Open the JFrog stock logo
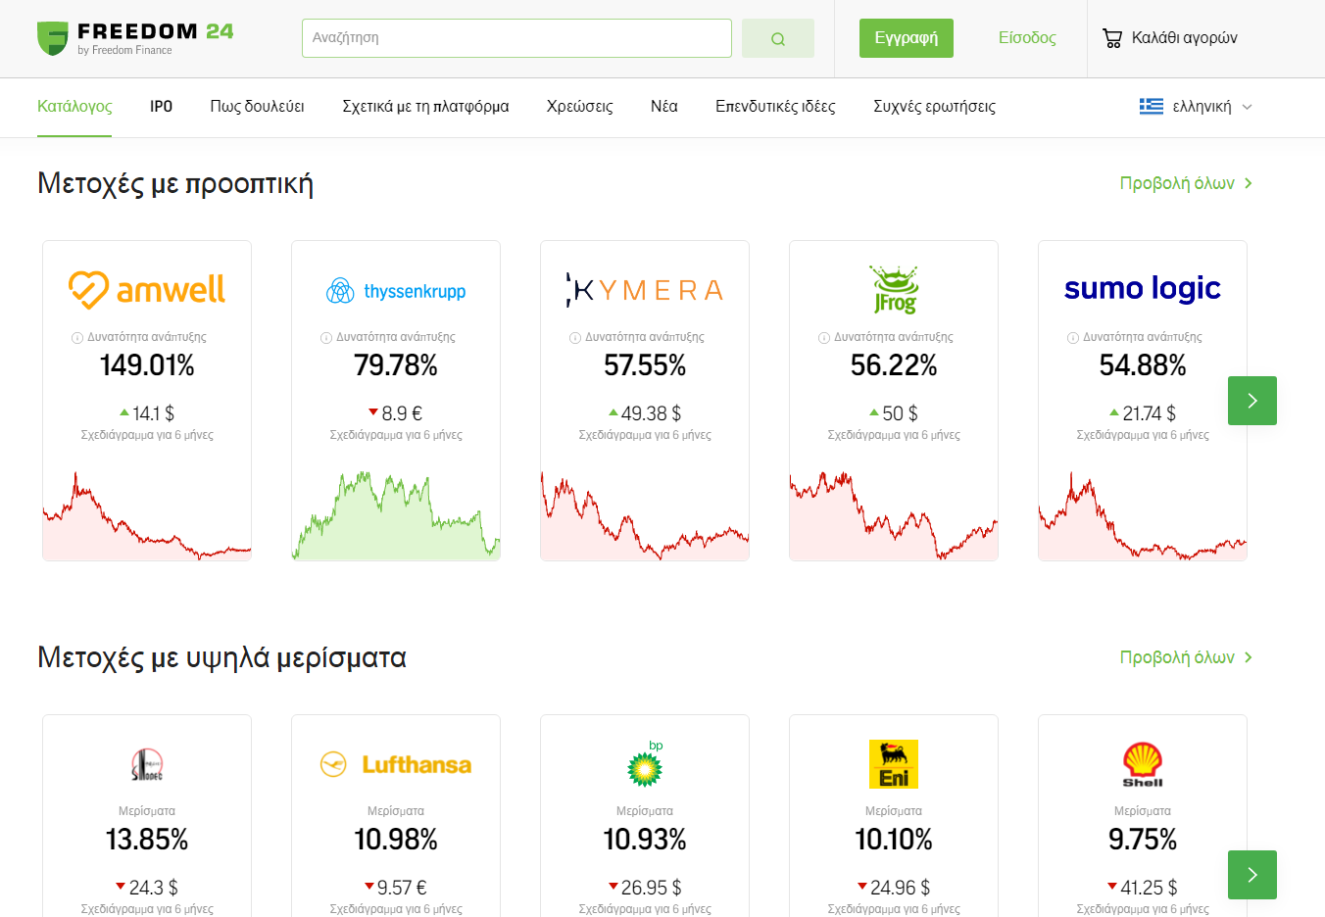The width and height of the screenshot is (1325, 917). click(x=894, y=289)
